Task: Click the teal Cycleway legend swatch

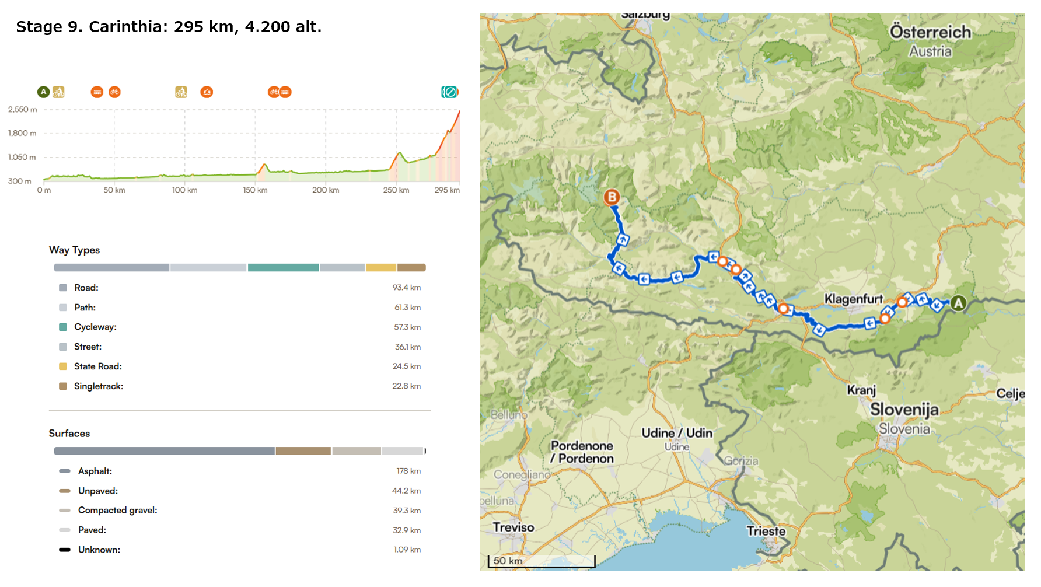Action: click(63, 327)
